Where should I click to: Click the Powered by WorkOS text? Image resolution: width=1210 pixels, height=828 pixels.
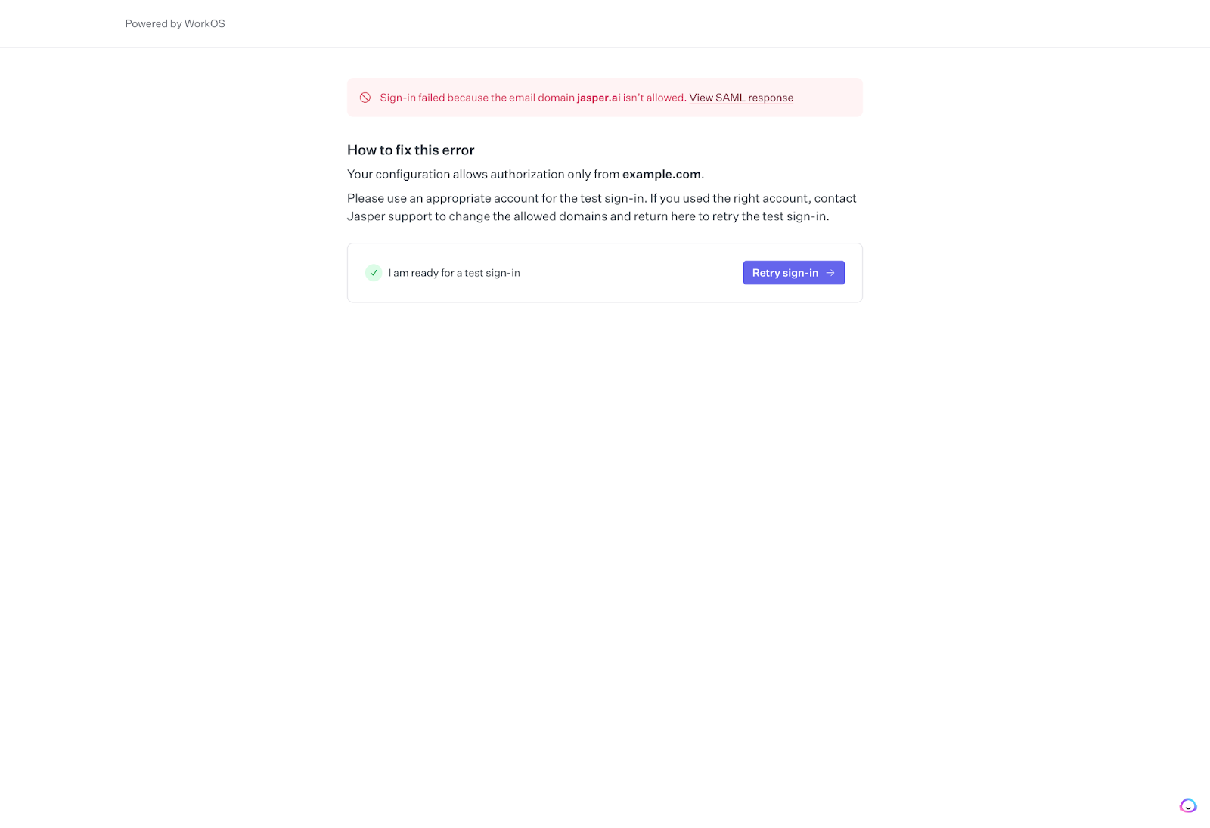coord(175,24)
